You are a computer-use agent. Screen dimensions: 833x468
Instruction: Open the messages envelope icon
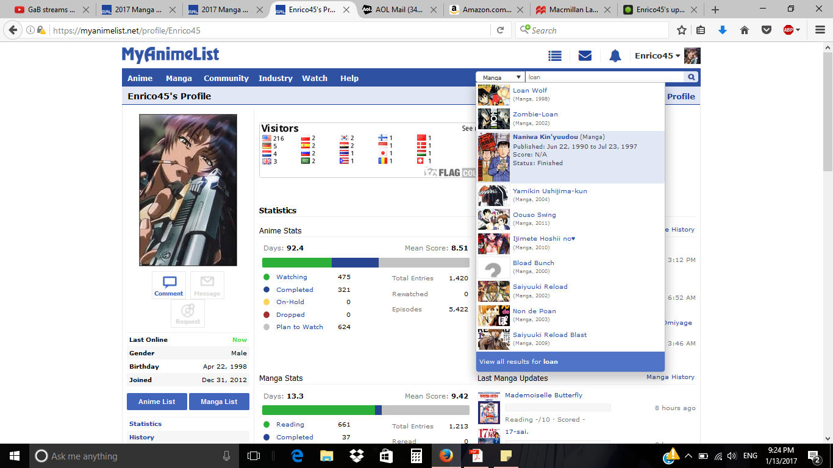pos(585,56)
